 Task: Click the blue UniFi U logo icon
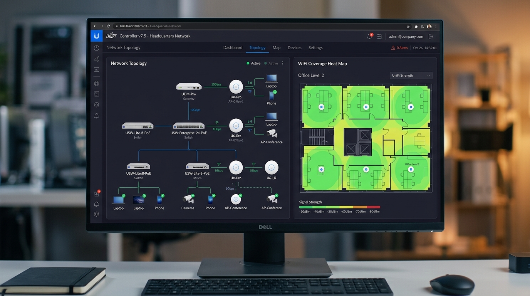[96, 36]
